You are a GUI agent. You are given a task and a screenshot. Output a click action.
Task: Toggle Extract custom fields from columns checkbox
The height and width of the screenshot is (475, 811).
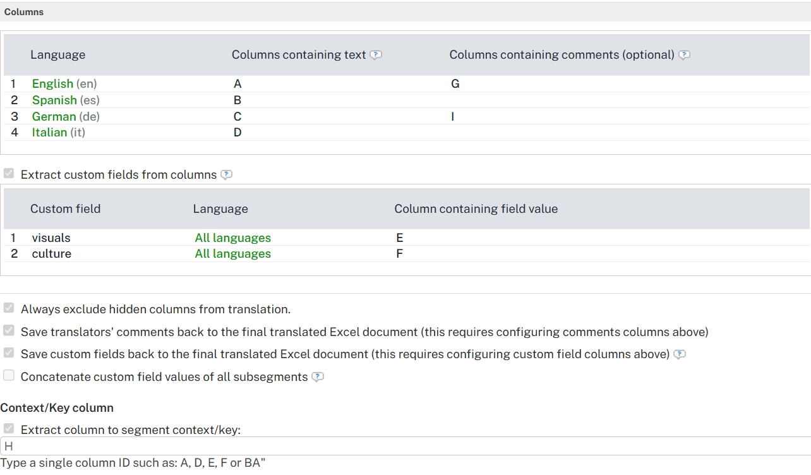coord(9,174)
